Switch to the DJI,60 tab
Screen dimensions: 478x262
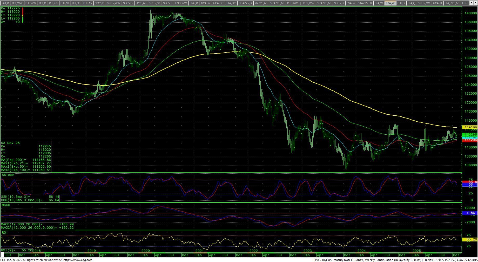pos(53,3)
